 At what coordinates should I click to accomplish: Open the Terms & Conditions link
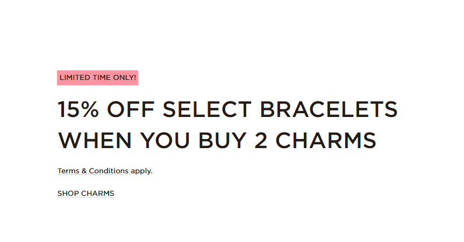coord(92,171)
